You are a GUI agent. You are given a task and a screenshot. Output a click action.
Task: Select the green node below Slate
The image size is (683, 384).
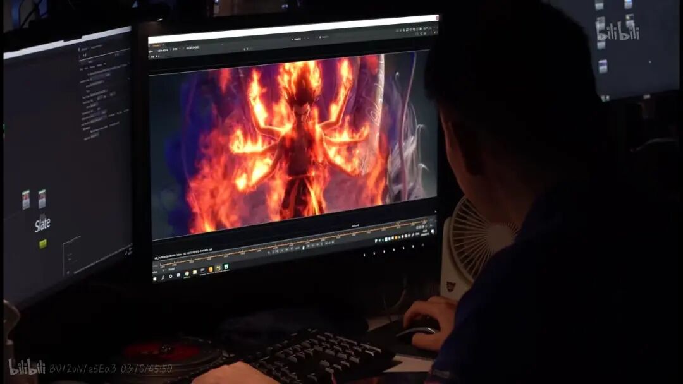point(43,244)
